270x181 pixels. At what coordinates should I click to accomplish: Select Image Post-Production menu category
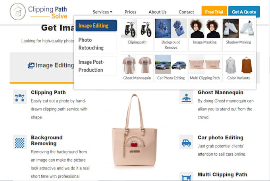tap(96, 66)
